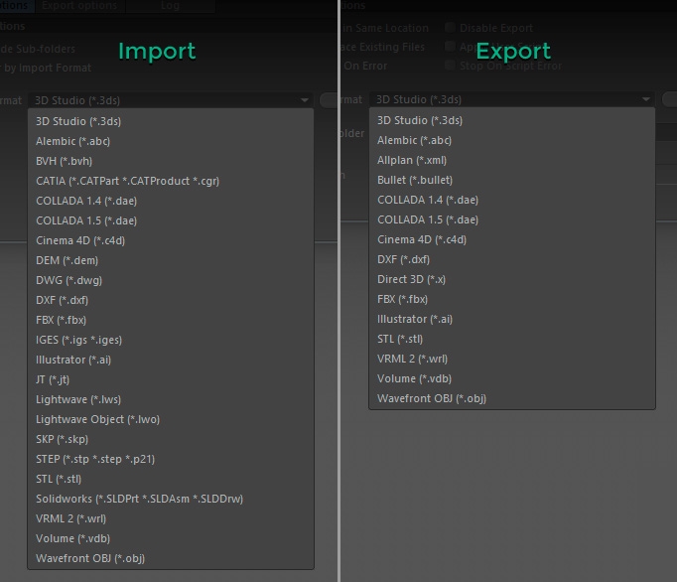Choose Alembic (*.abc) in Import list
Screen dimensions: 677x582
(x=171, y=141)
